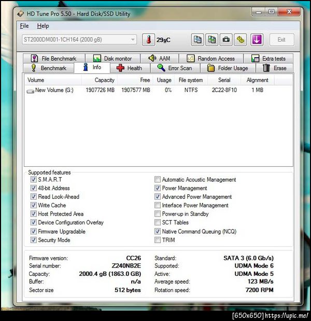311x321 pixels.
Task: Click the capacity value 2000.4 gB (1863.0 GB)
Action: (110, 274)
